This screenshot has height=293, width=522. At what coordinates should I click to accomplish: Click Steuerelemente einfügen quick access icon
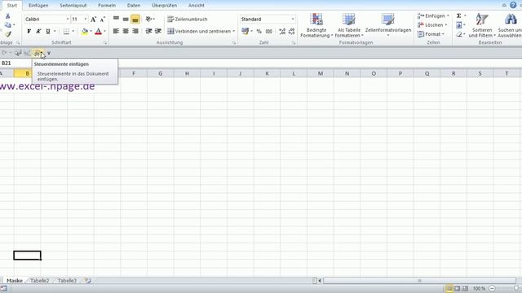(x=38, y=53)
